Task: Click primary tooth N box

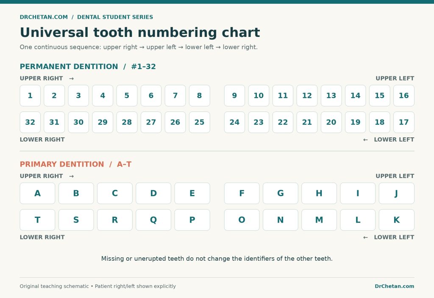Action: point(281,220)
